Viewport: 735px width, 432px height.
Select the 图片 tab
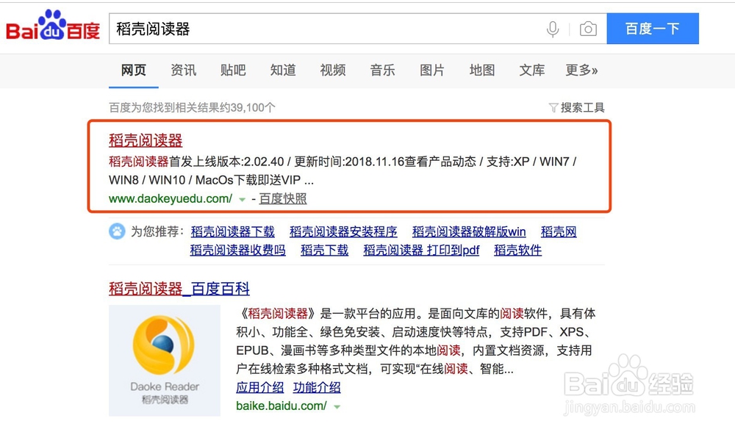432,71
